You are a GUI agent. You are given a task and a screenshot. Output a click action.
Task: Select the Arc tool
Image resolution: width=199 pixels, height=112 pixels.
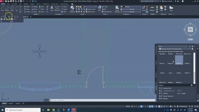click(17, 8)
